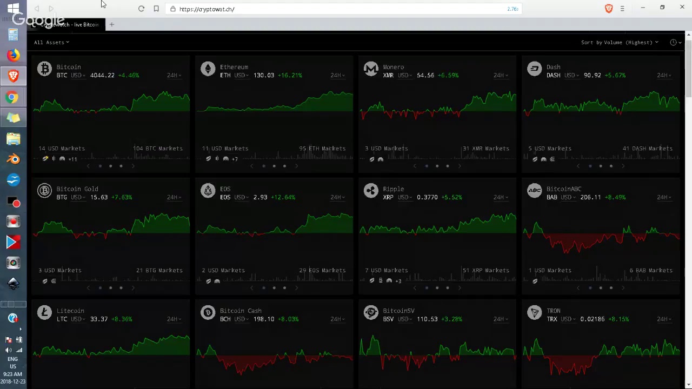Screen dimensions: 692x389
Task: Click the first exchange icon under Bitcoin markets
Action: (x=45, y=159)
